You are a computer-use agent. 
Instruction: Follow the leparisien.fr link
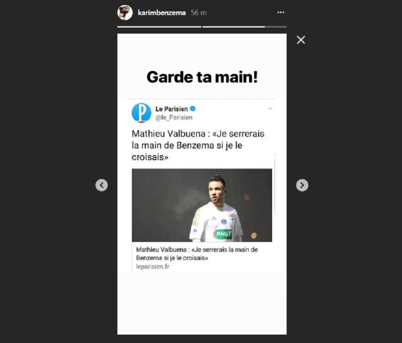click(152, 267)
